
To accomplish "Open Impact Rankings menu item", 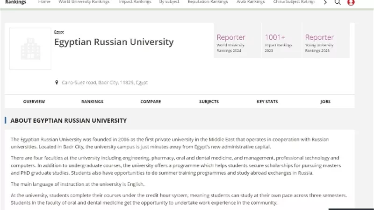I will coord(135,2).
